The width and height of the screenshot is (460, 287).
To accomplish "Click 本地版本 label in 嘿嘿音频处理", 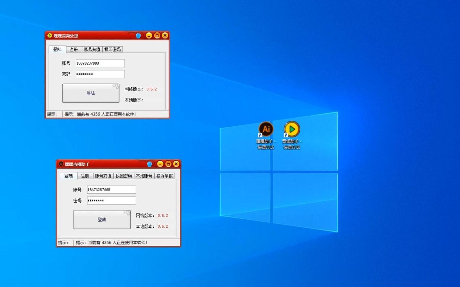I will (x=134, y=100).
